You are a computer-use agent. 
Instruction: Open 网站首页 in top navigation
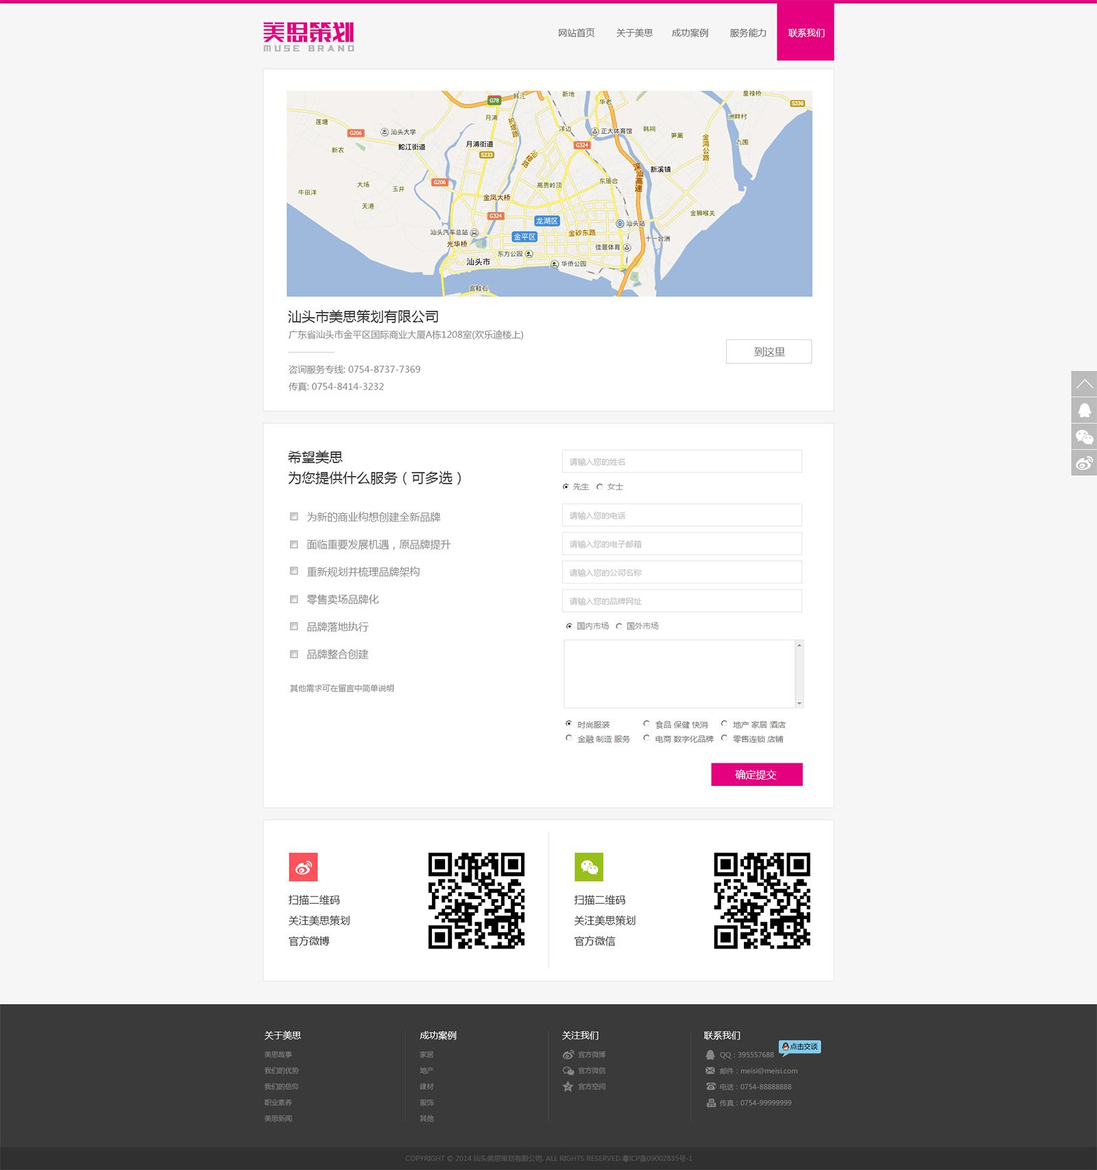tap(576, 33)
